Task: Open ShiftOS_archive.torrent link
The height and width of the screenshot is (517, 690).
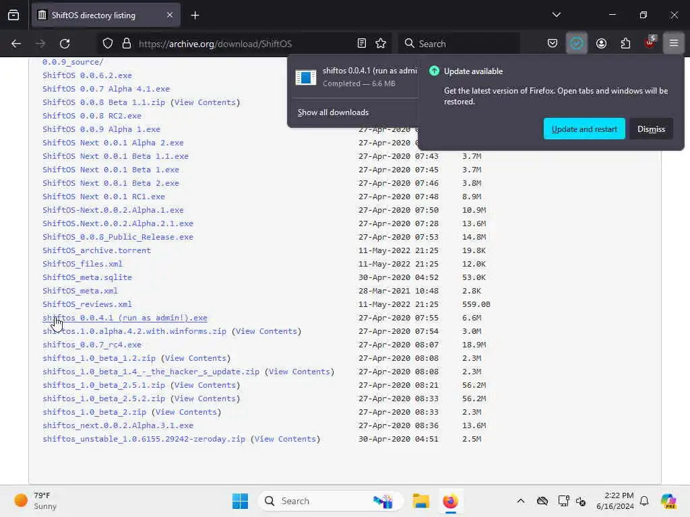Action: tap(97, 250)
